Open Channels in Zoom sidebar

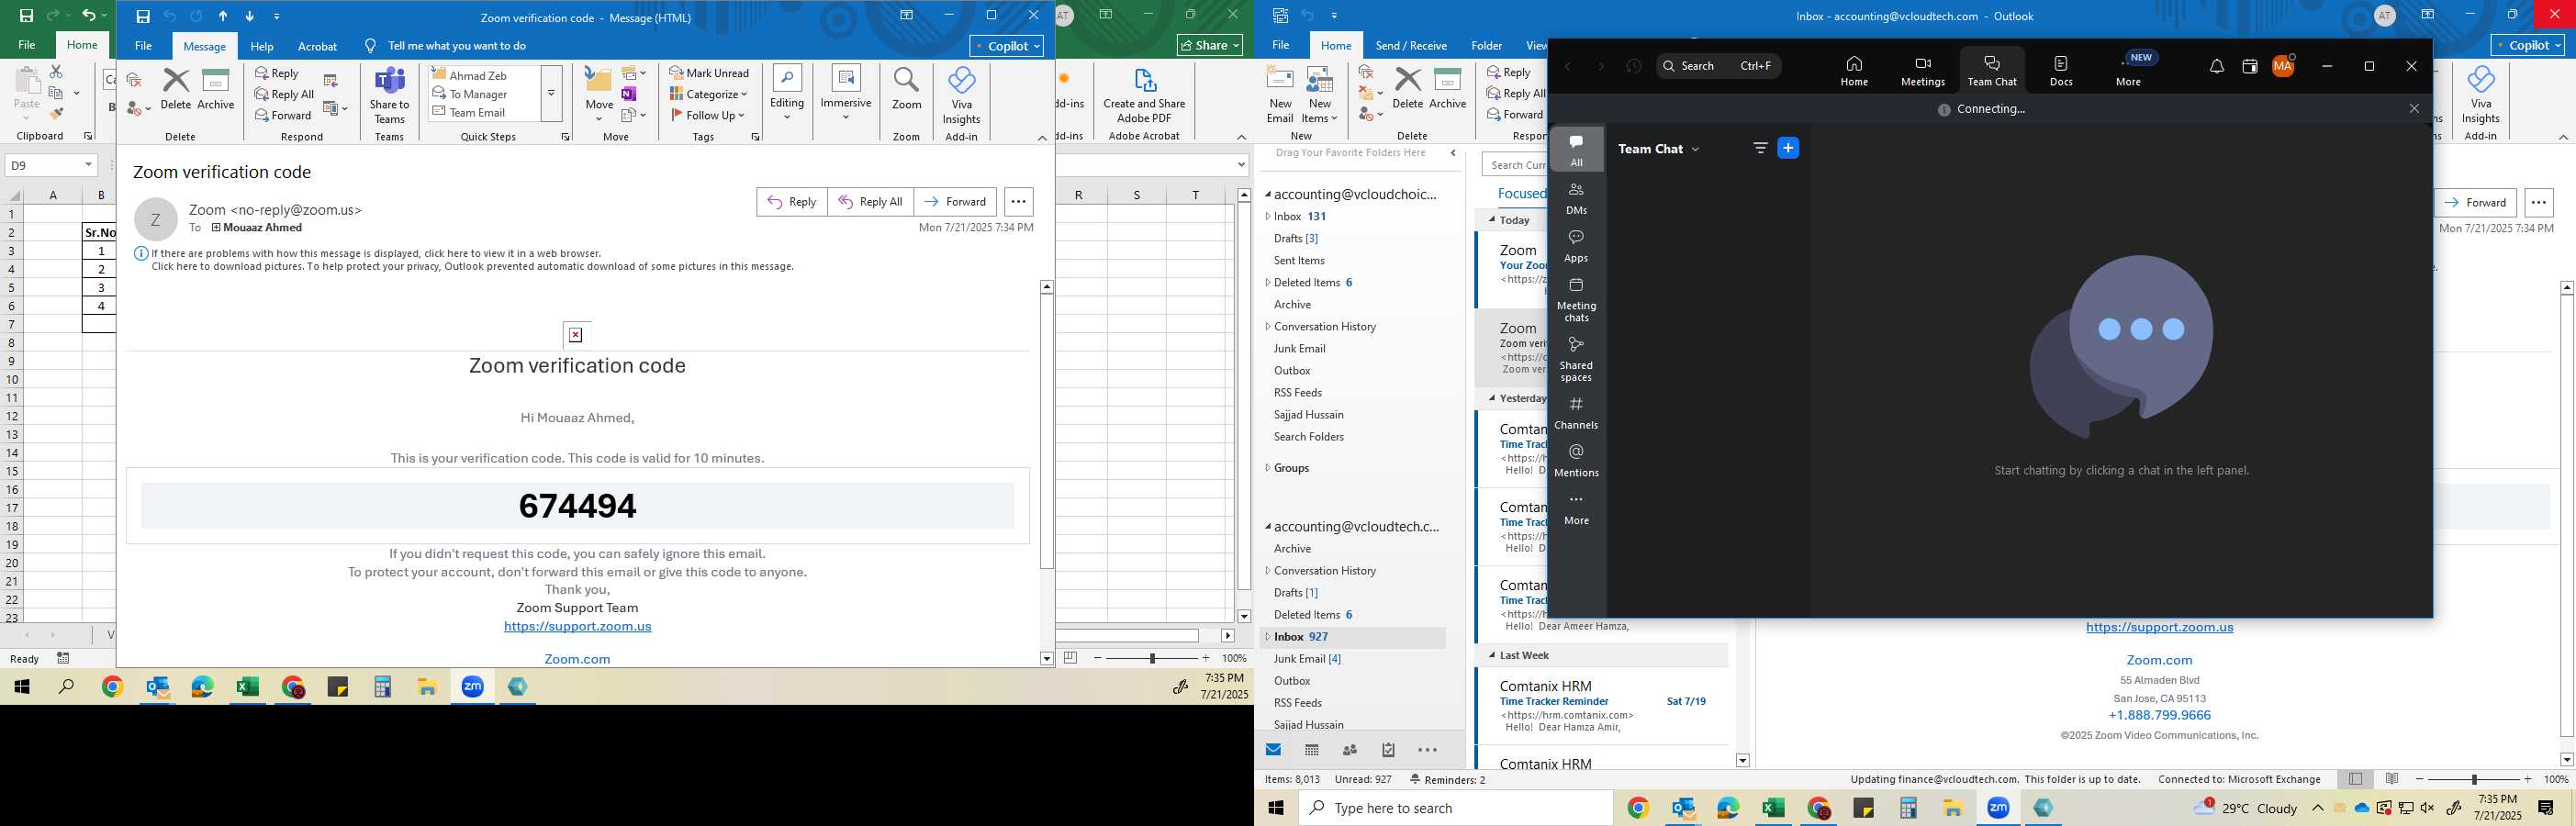click(x=1576, y=413)
